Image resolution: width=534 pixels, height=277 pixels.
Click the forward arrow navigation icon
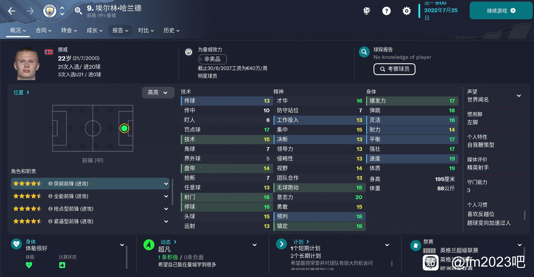click(30, 11)
